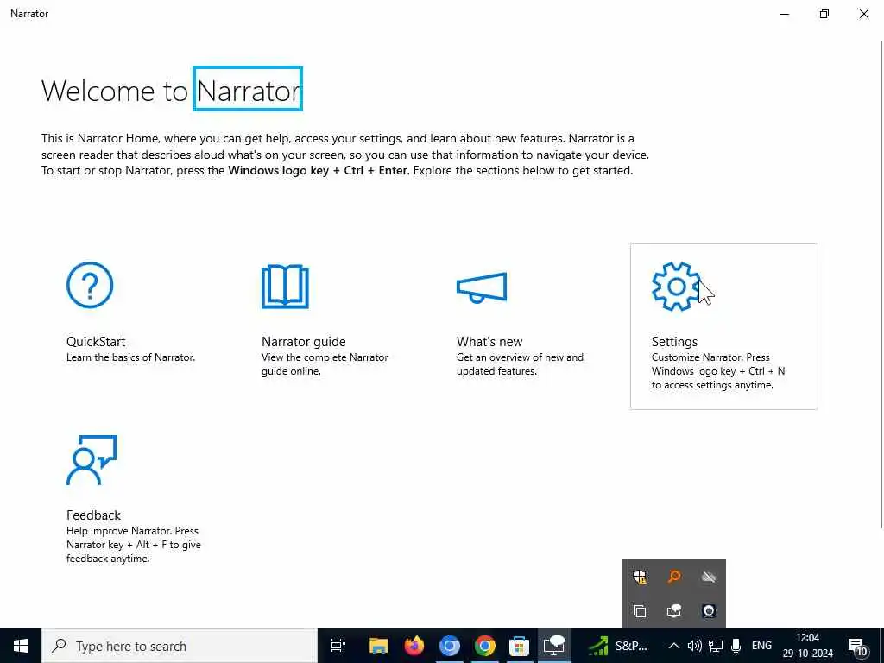This screenshot has width=884, height=663.
Task: Click the Feedback title text
Action: [93, 515]
